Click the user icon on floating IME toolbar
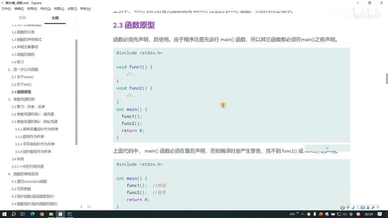 pos(368,207)
